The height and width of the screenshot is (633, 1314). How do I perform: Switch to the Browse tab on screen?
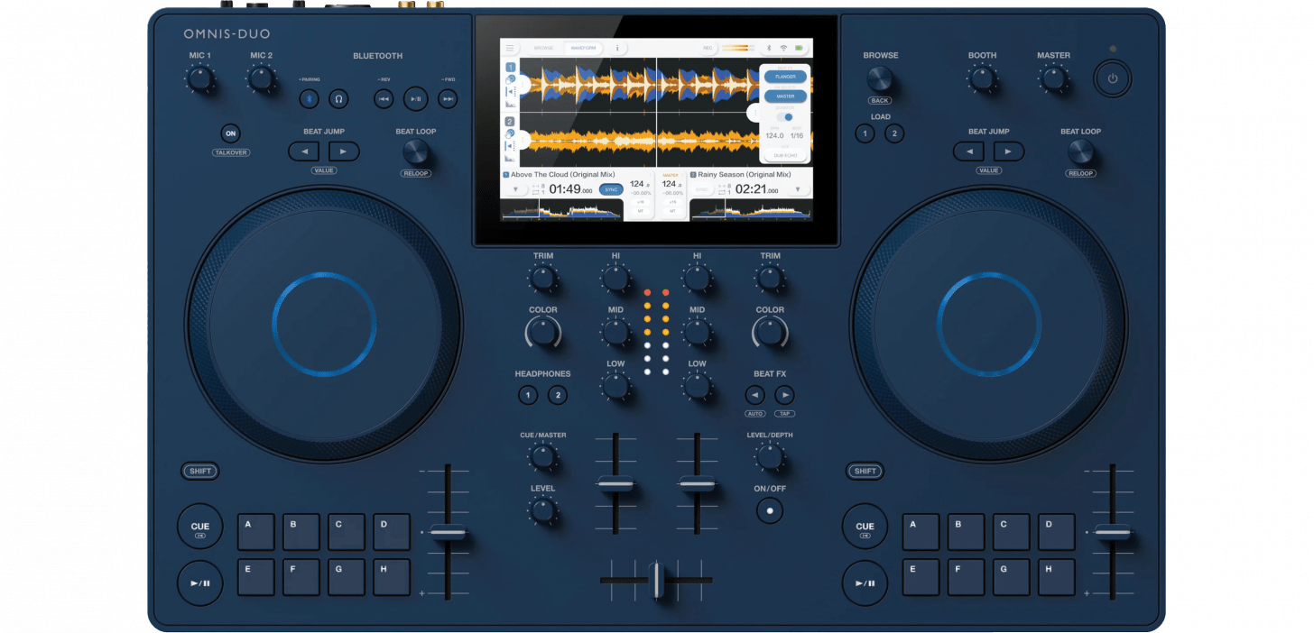[x=543, y=48]
